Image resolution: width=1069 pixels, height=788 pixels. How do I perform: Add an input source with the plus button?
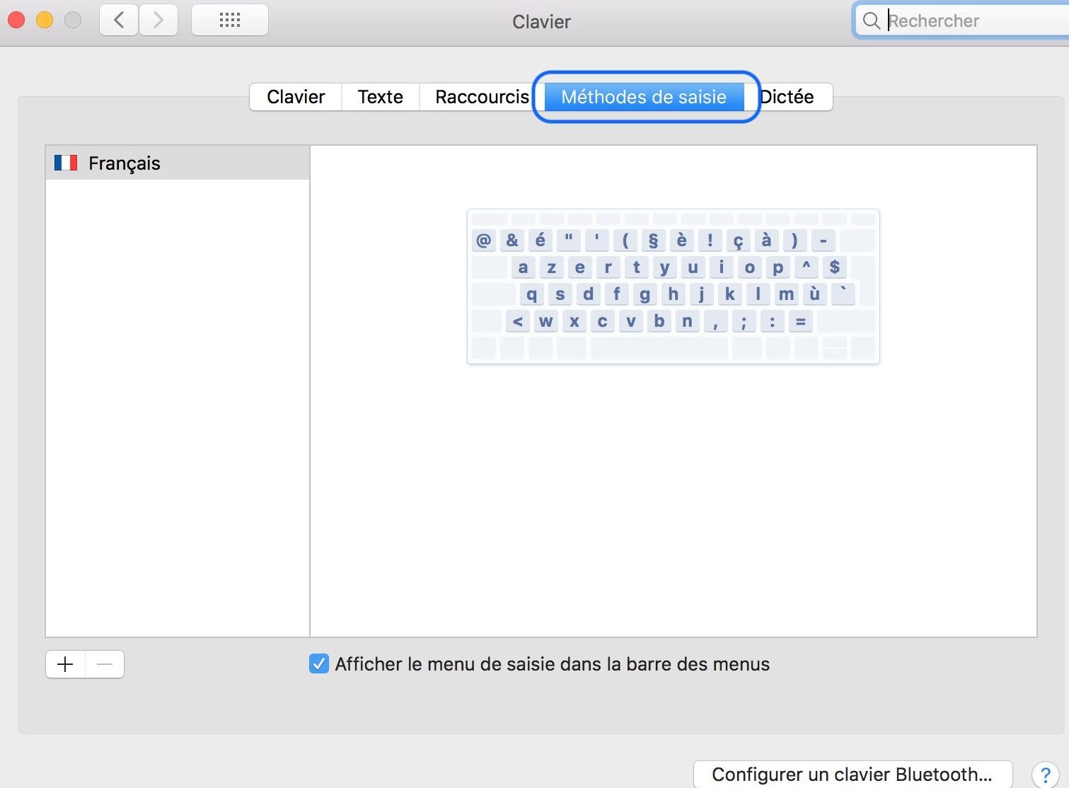click(65, 664)
